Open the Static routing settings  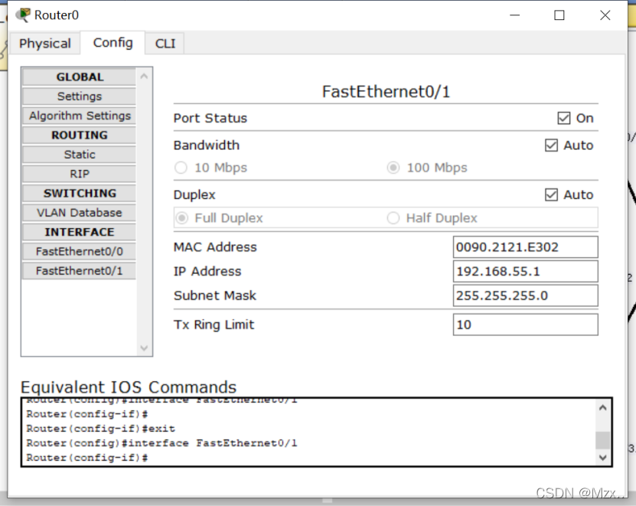(x=80, y=155)
